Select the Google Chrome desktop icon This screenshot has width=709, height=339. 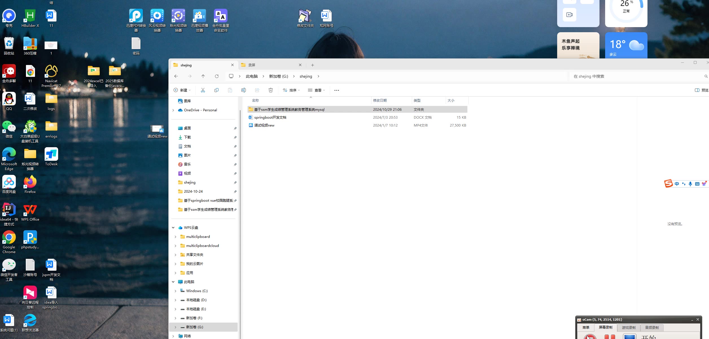tap(9, 242)
